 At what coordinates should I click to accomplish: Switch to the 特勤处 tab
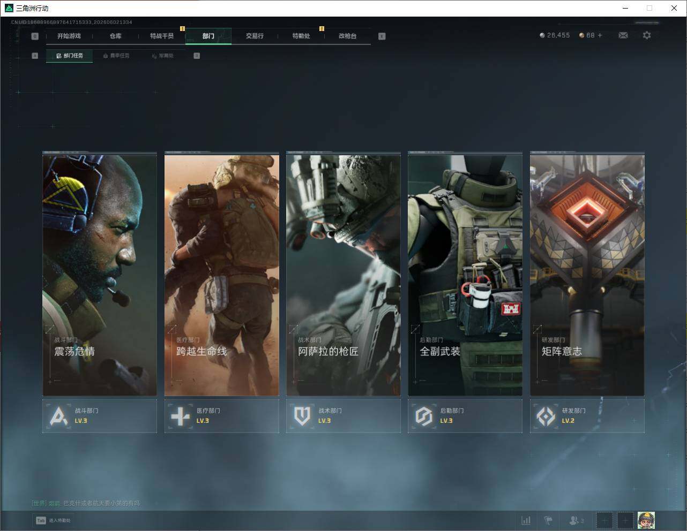coord(301,36)
